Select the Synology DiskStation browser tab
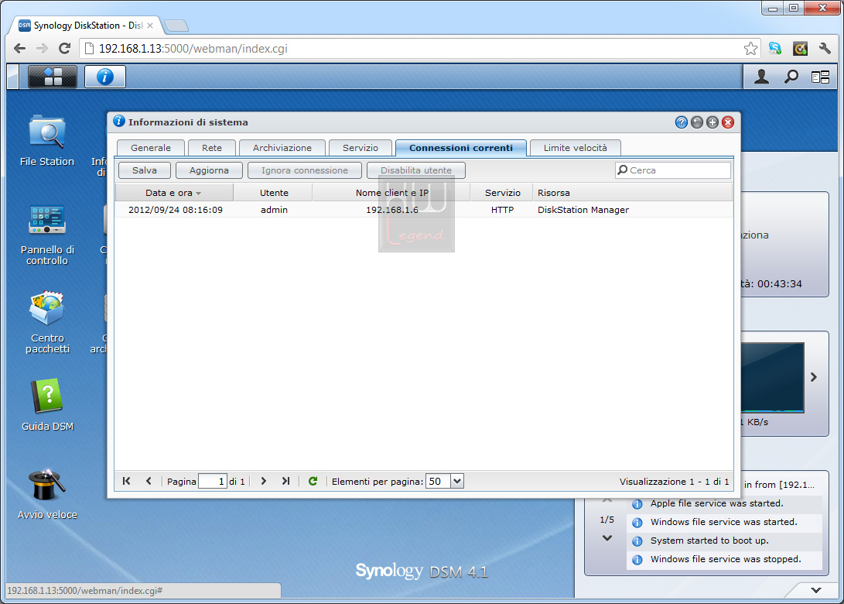The height and width of the screenshot is (604, 844). 86,26
